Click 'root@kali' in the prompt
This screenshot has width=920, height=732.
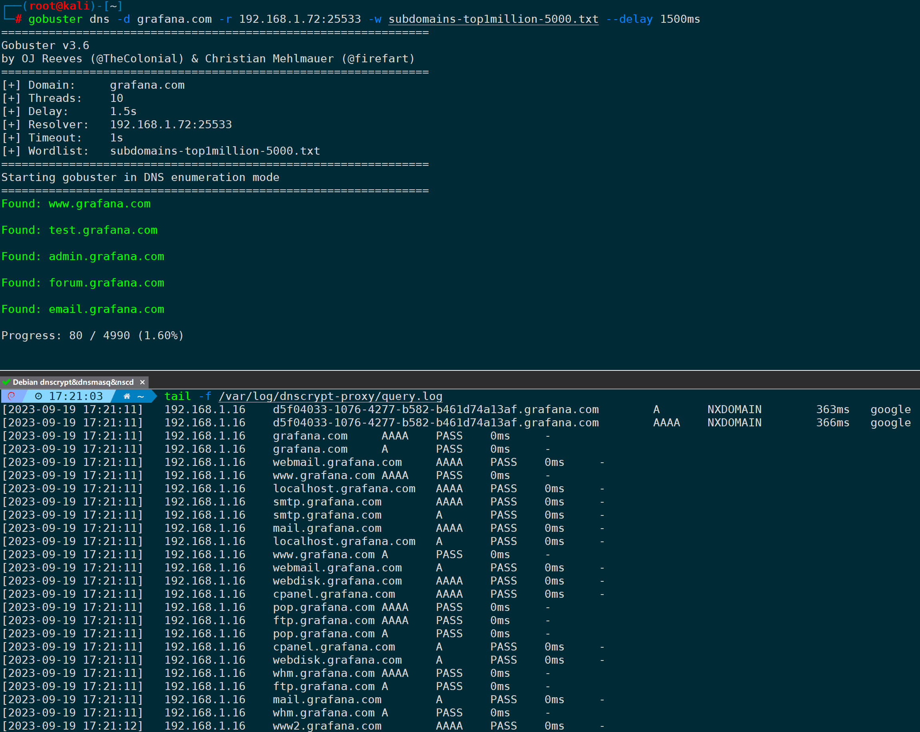click(59, 6)
